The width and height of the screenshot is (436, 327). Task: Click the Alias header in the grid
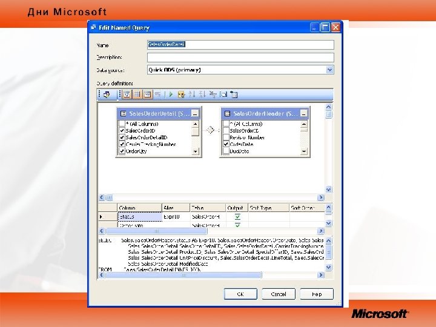176,208
